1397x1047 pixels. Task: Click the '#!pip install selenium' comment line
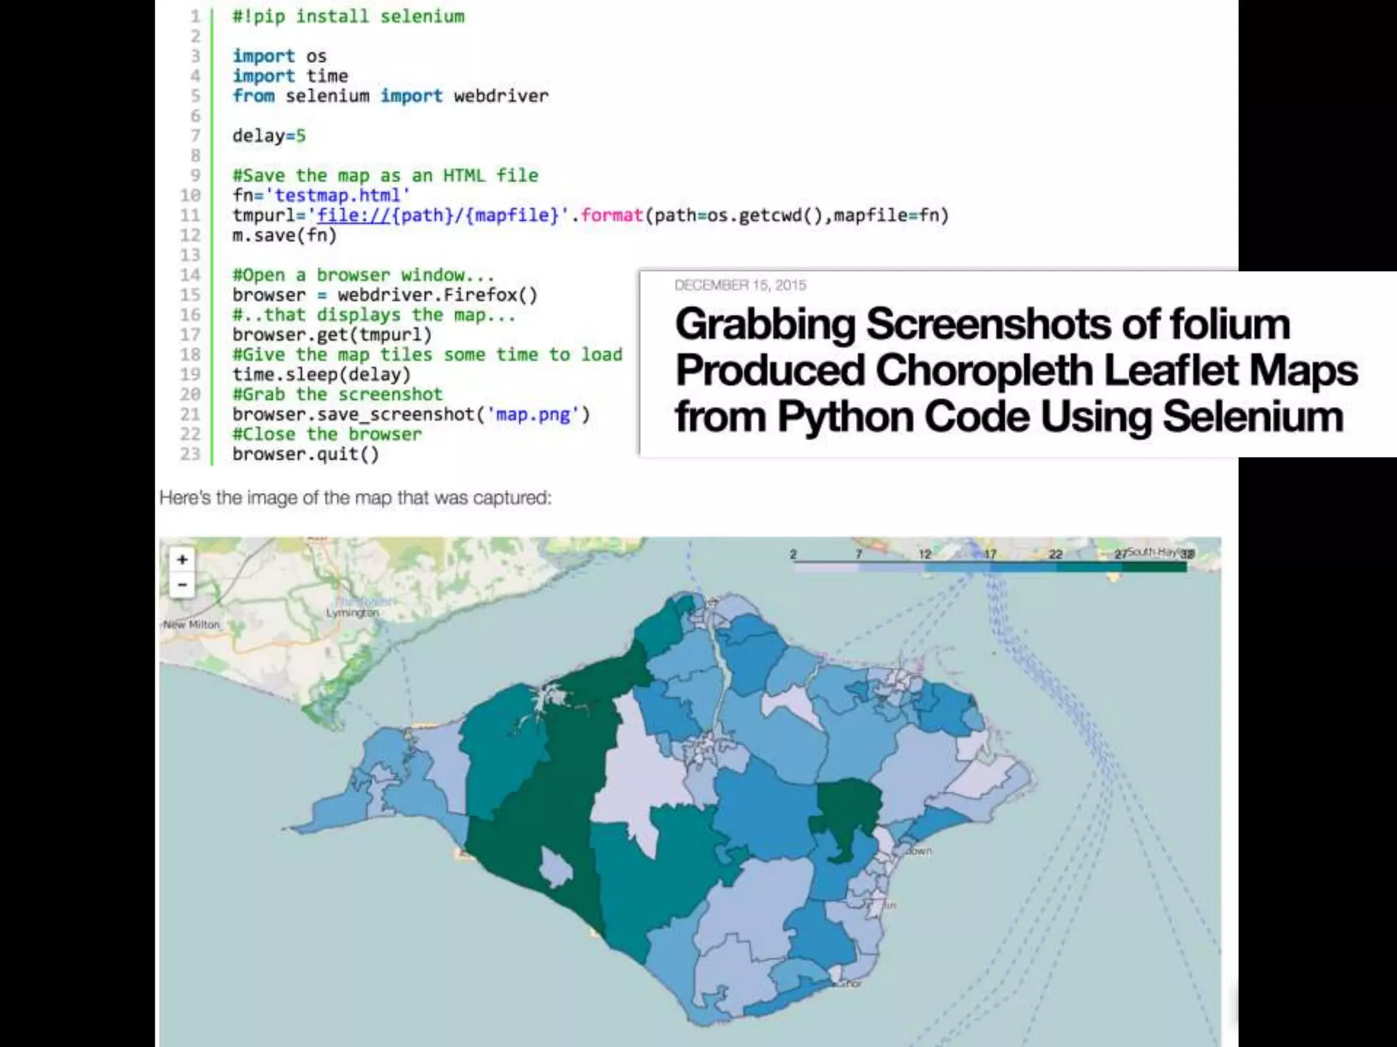coord(348,16)
